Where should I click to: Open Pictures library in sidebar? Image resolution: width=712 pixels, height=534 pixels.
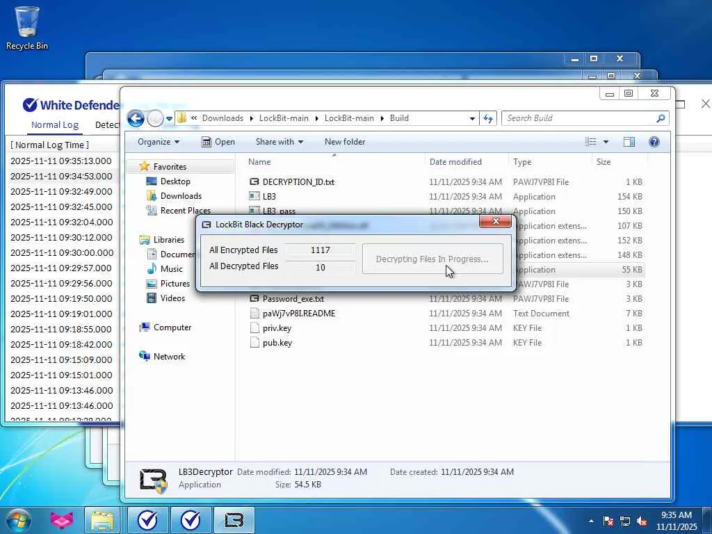tap(175, 284)
